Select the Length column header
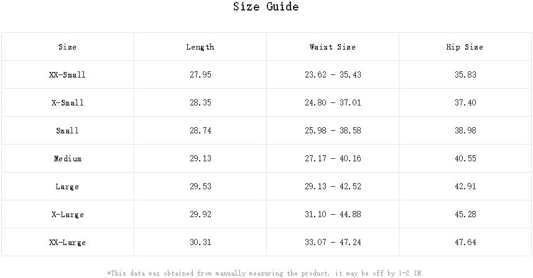The image size is (533, 278). coord(200,47)
